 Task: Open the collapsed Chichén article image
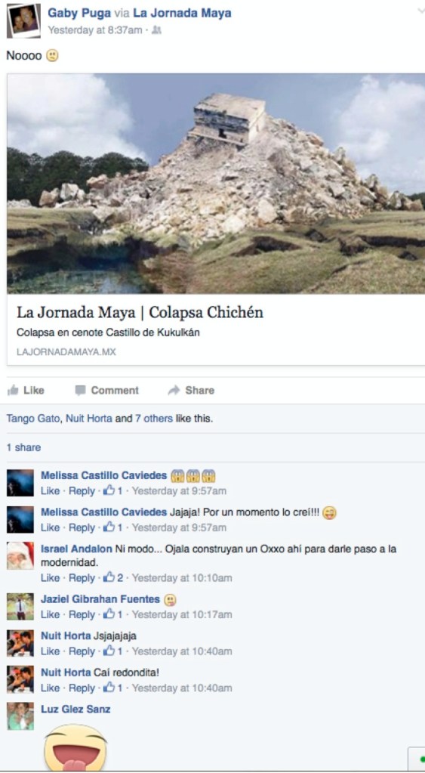(216, 184)
